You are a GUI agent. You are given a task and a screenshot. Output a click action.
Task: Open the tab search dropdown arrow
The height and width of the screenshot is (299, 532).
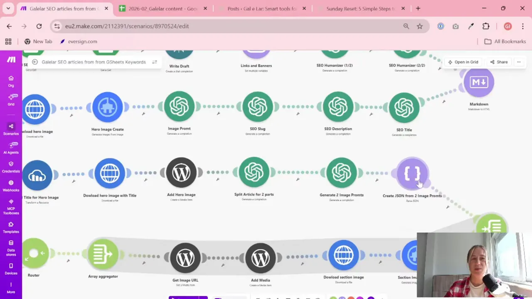8,8
